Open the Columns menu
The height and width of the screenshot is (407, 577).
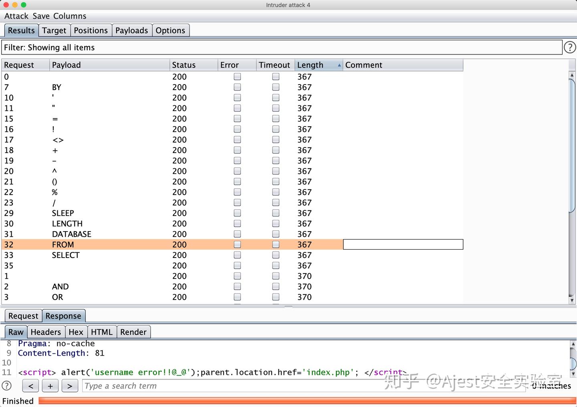tap(70, 16)
